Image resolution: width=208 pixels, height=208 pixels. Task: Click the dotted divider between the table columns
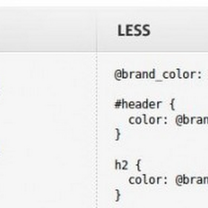point(97,130)
